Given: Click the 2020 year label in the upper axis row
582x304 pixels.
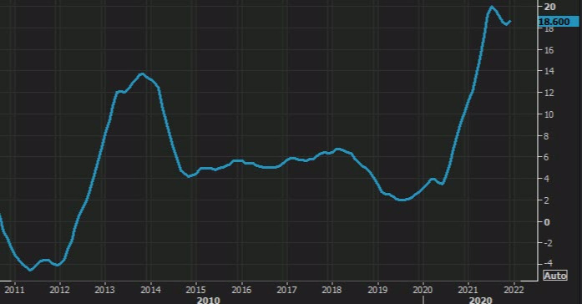Looking at the screenshot, I should 423,290.
